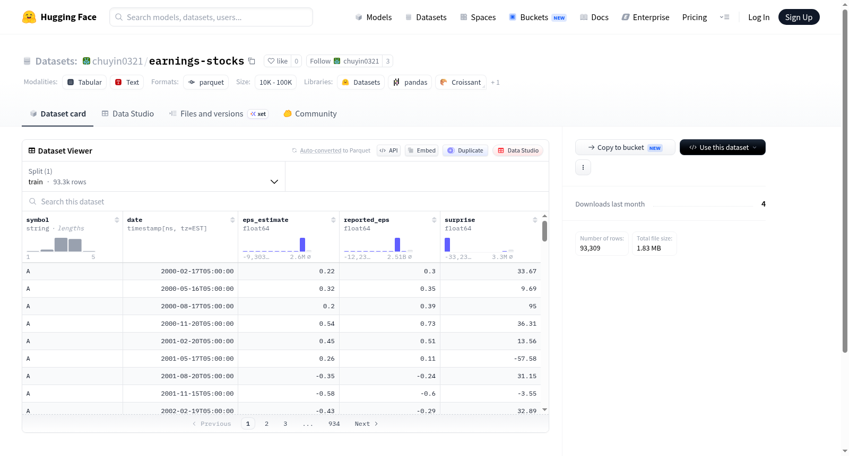Click the dataset viewer vertical scrollbar handle
Image resolution: width=849 pixels, height=456 pixels.
(x=544, y=231)
